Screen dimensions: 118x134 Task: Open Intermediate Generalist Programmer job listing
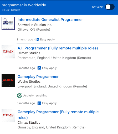[50, 20]
